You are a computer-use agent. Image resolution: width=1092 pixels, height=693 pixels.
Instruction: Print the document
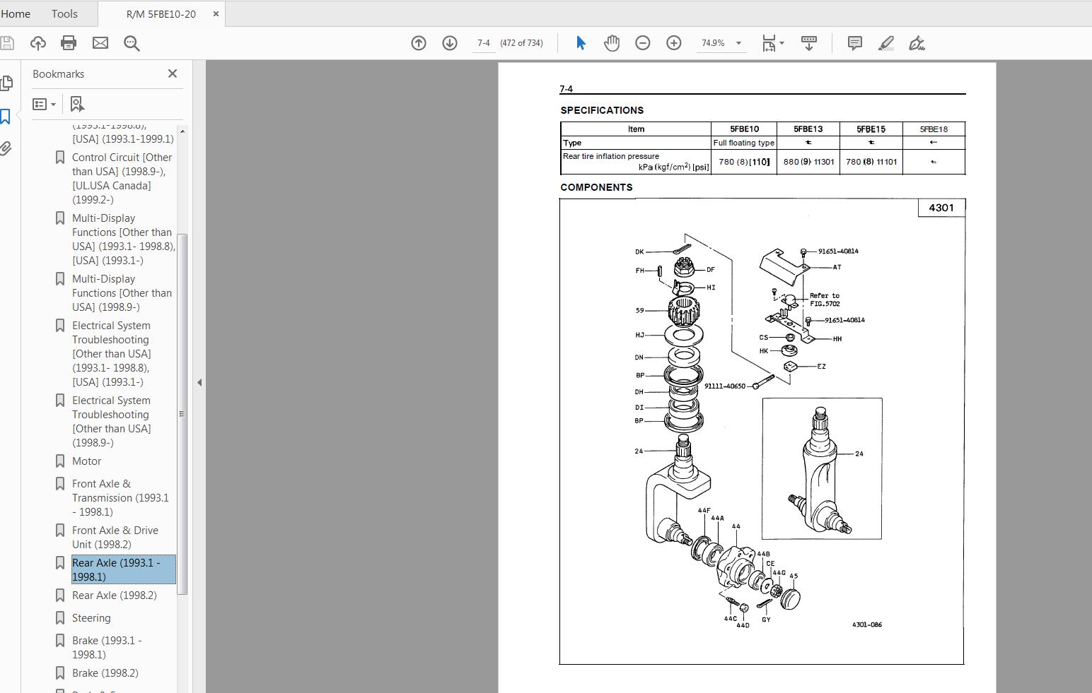68,43
